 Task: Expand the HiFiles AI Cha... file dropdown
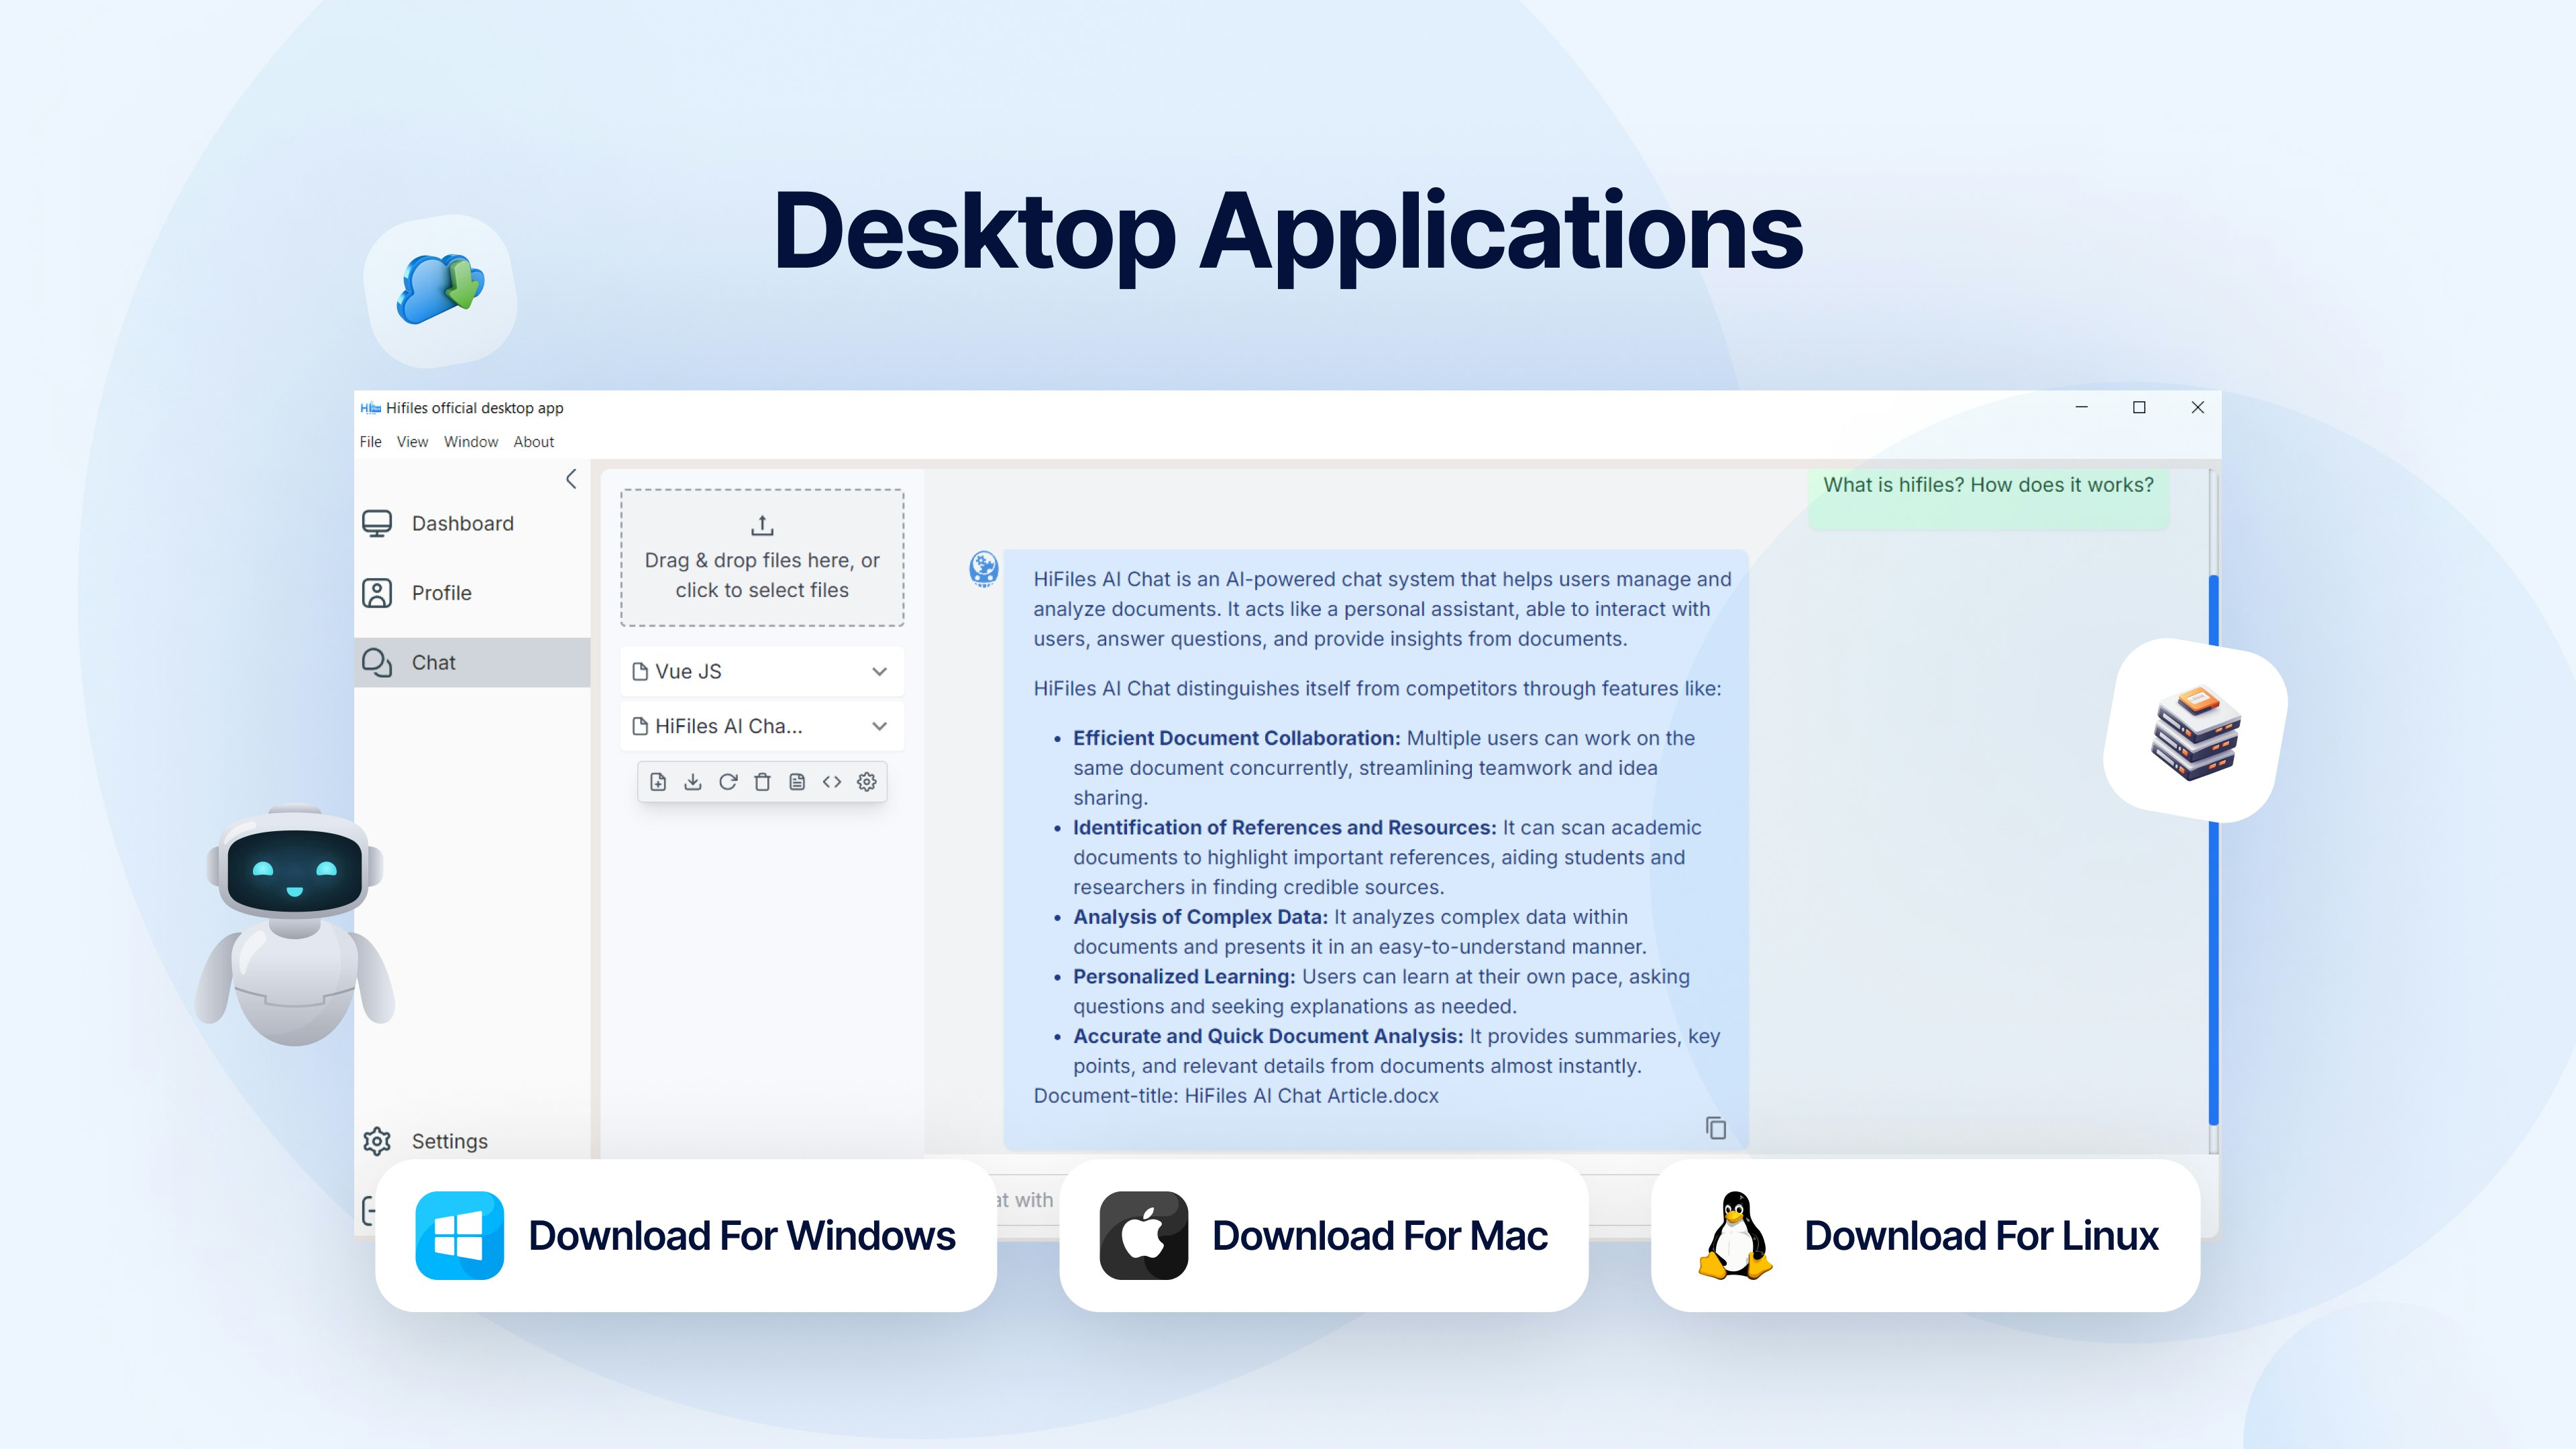tap(879, 726)
